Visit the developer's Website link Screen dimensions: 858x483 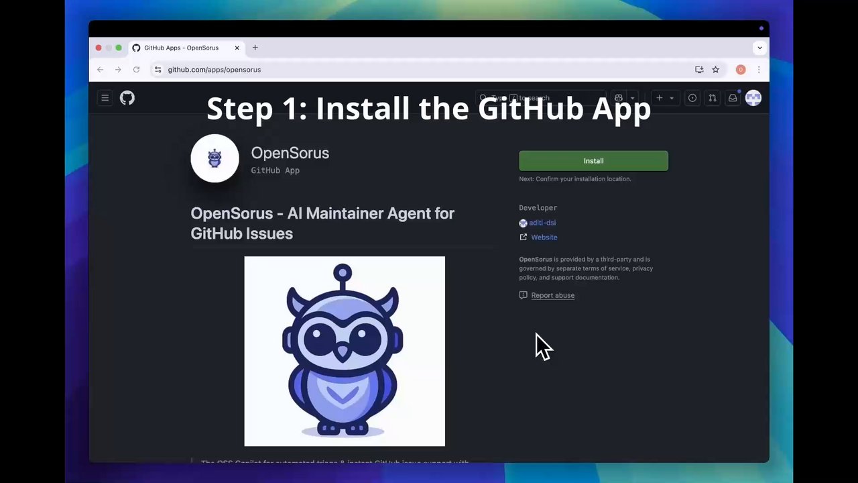click(x=544, y=237)
